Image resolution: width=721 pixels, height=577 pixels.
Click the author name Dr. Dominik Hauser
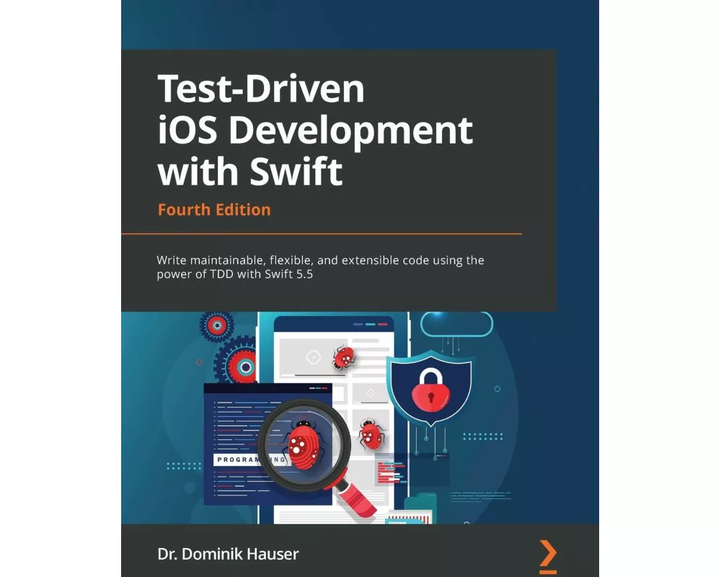click(x=227, y=554)
